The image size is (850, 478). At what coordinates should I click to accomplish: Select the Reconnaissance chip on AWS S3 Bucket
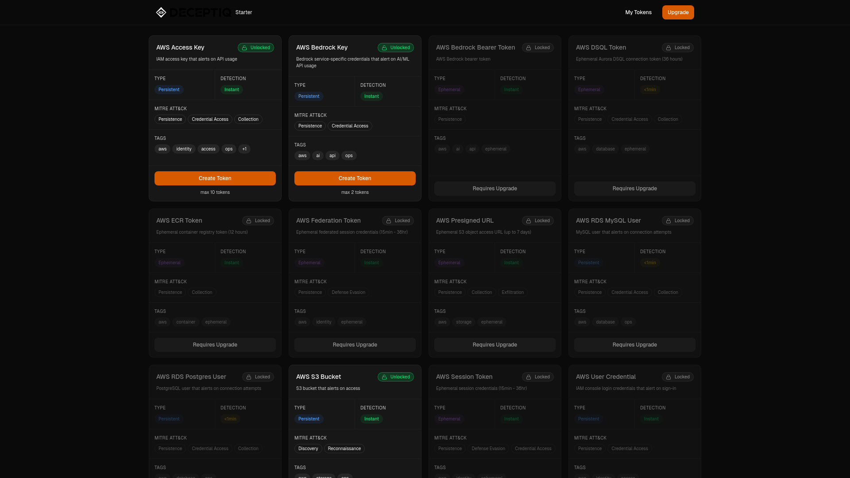[x=344, y=449]
